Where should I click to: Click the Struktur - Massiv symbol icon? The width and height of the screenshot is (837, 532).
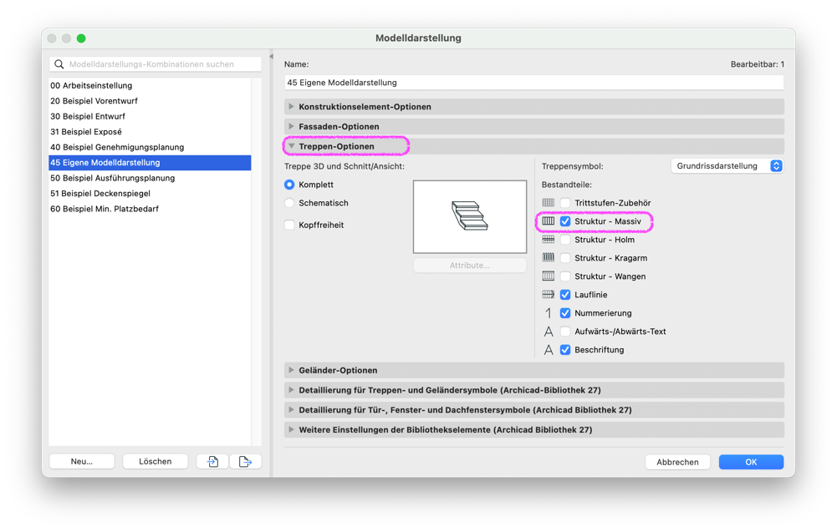point(549,220)
